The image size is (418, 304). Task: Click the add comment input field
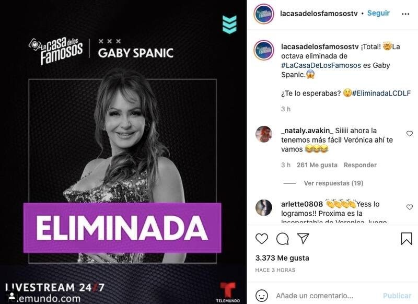326,296
